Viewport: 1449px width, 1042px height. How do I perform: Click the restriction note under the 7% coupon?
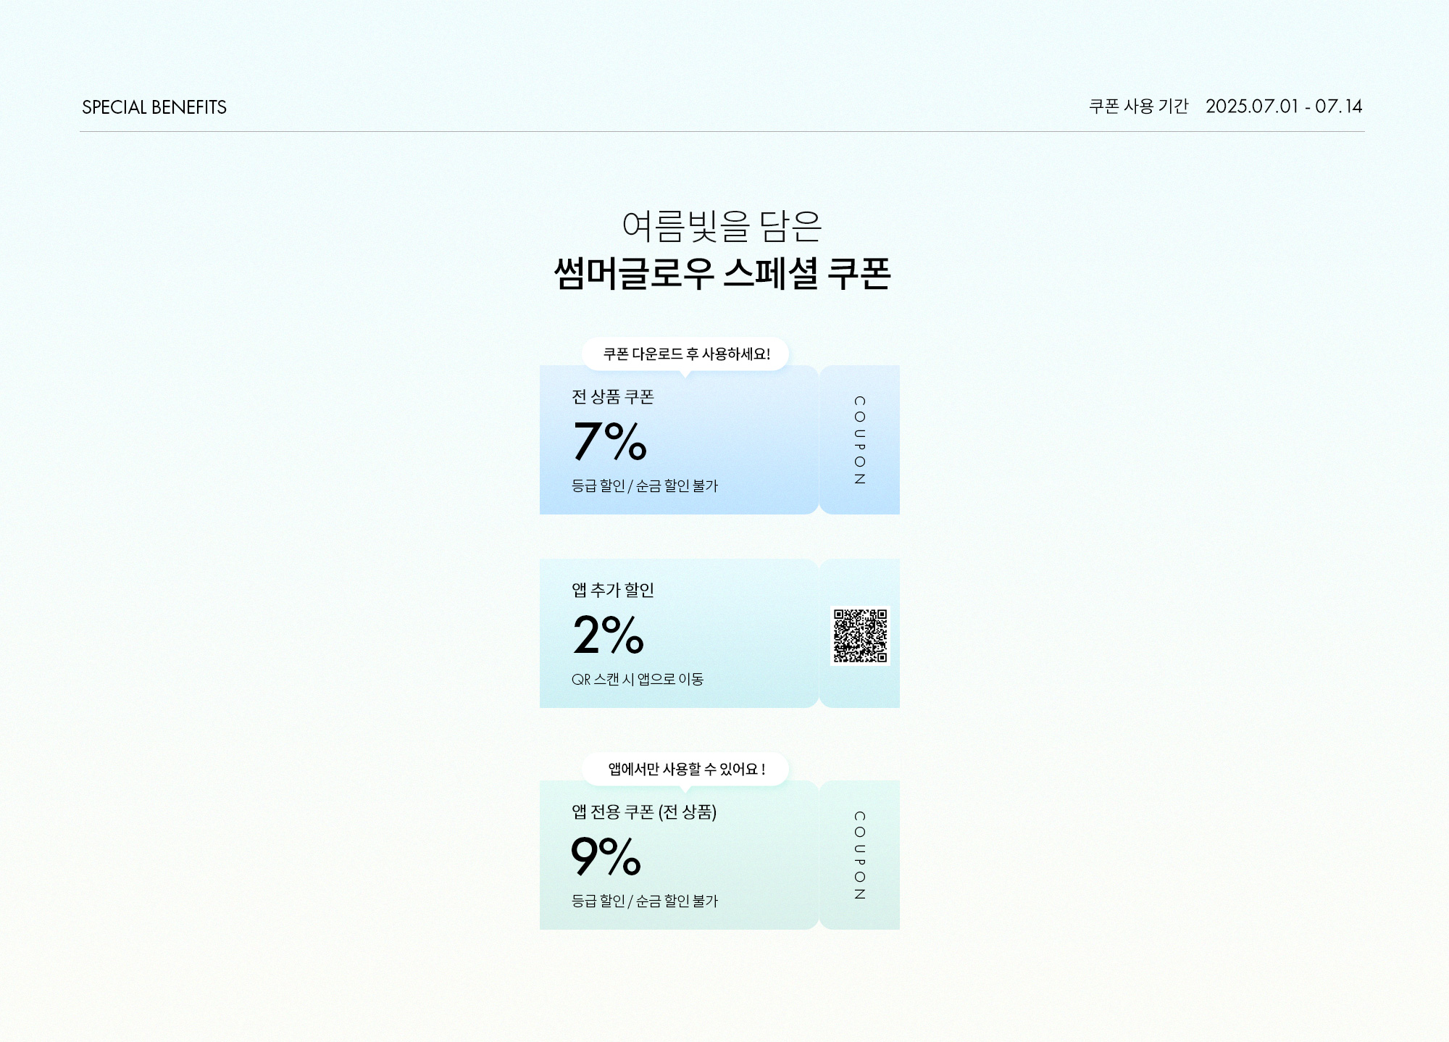coord(645,486)
